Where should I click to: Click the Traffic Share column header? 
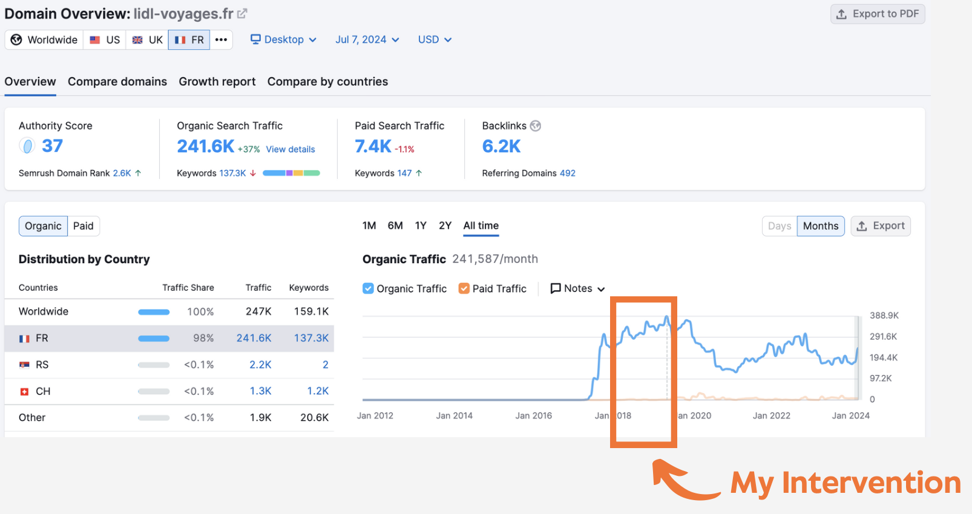tap(188, 288)
